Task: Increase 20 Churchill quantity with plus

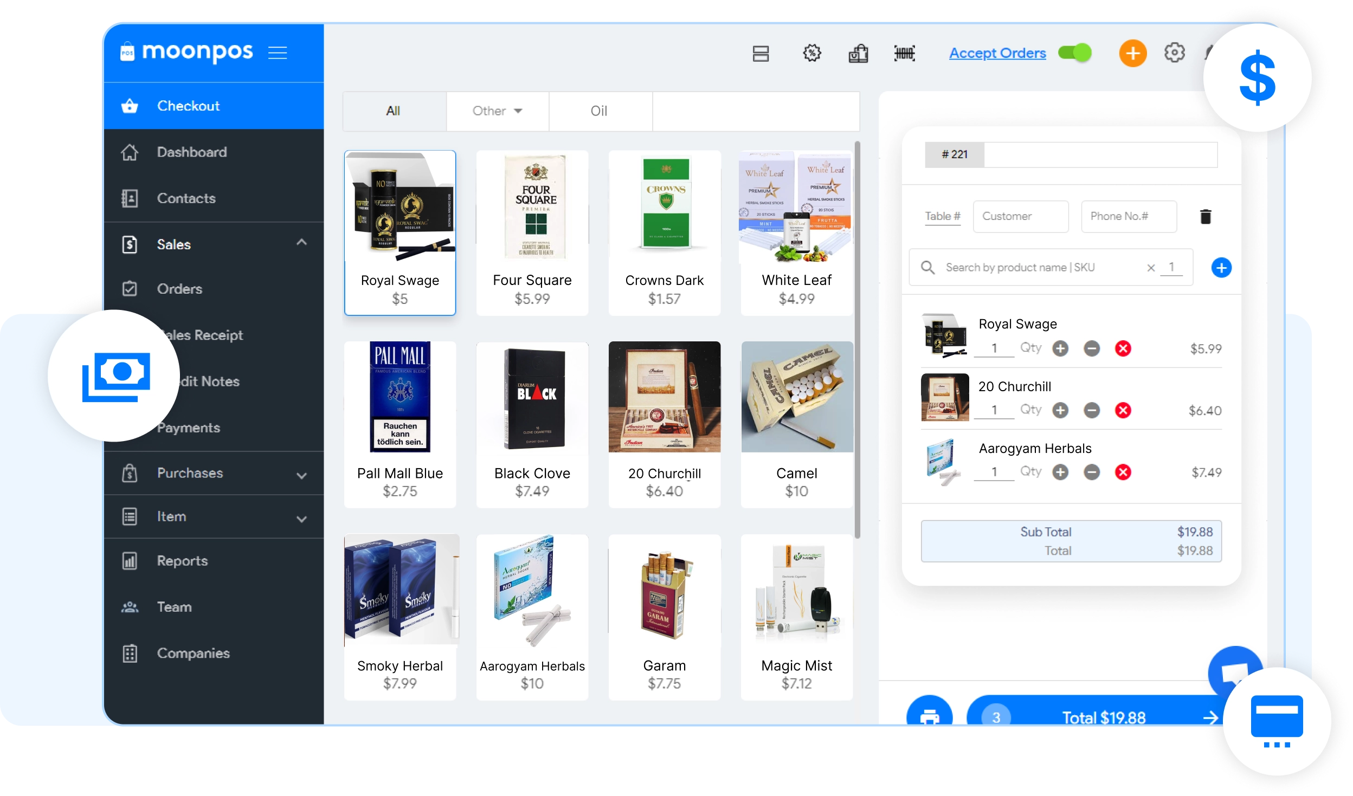Action: point(1060,410)
